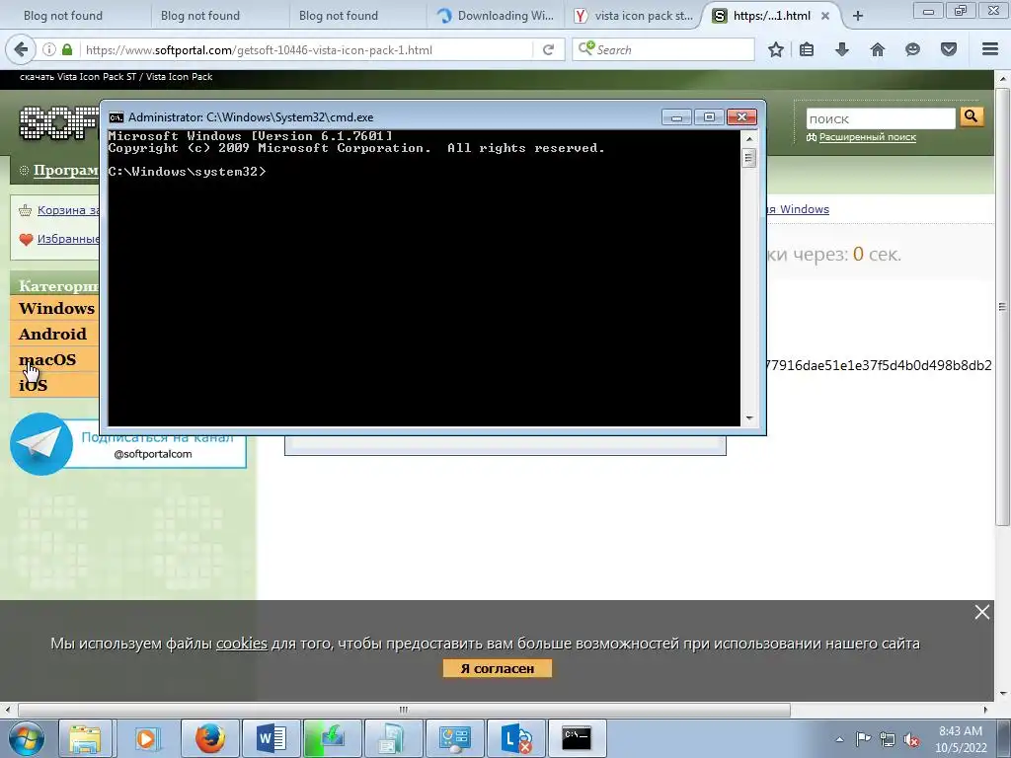Close the cookie notice with X
Image resolution: width=1011 pixels, height=758 pixels.
point(981,612)
